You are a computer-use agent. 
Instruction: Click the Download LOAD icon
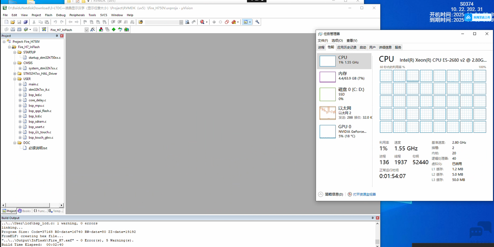point(44,29)
